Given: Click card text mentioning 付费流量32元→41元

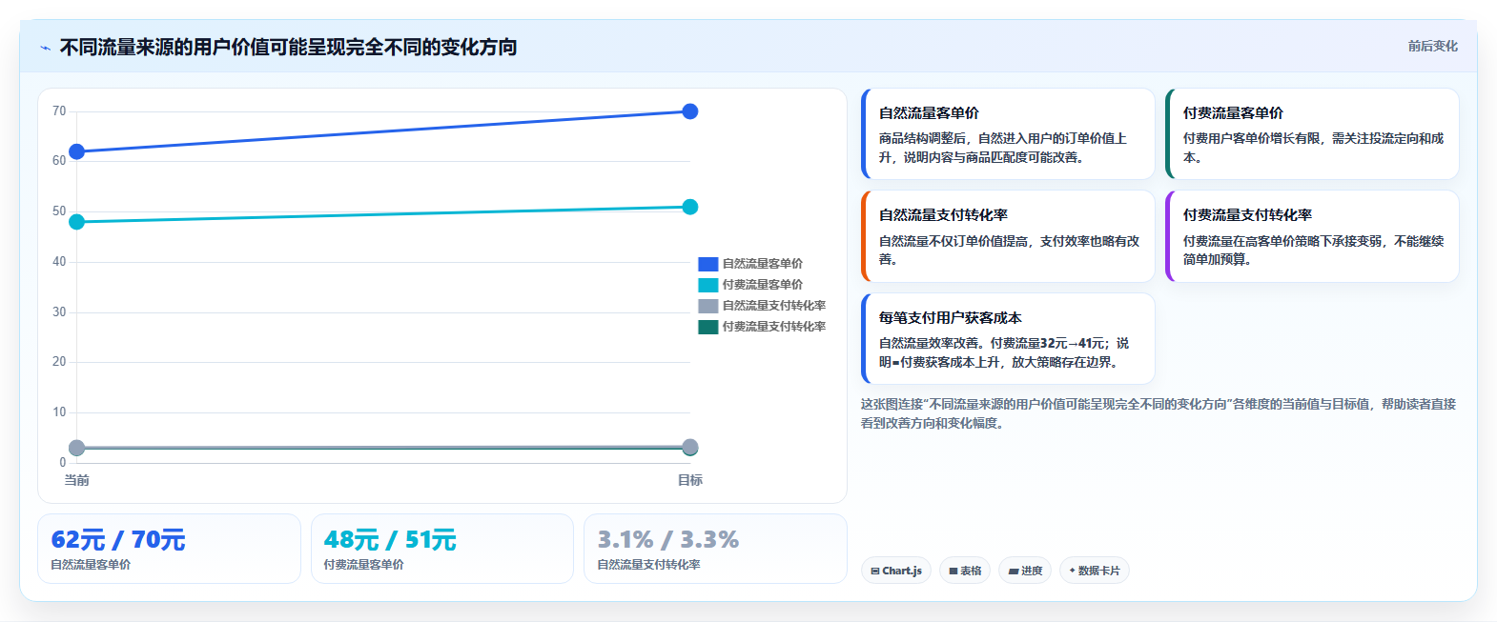Looking at the screenshot, I should click(x=1003, y=352).
